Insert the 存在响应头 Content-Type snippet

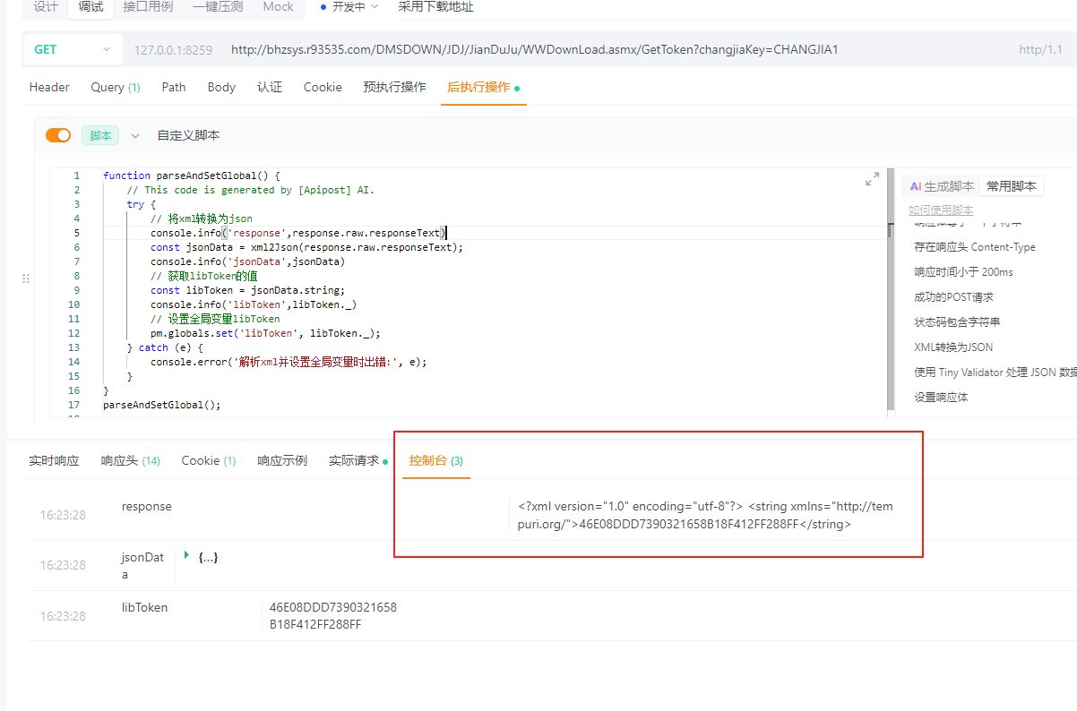(975, 246)
